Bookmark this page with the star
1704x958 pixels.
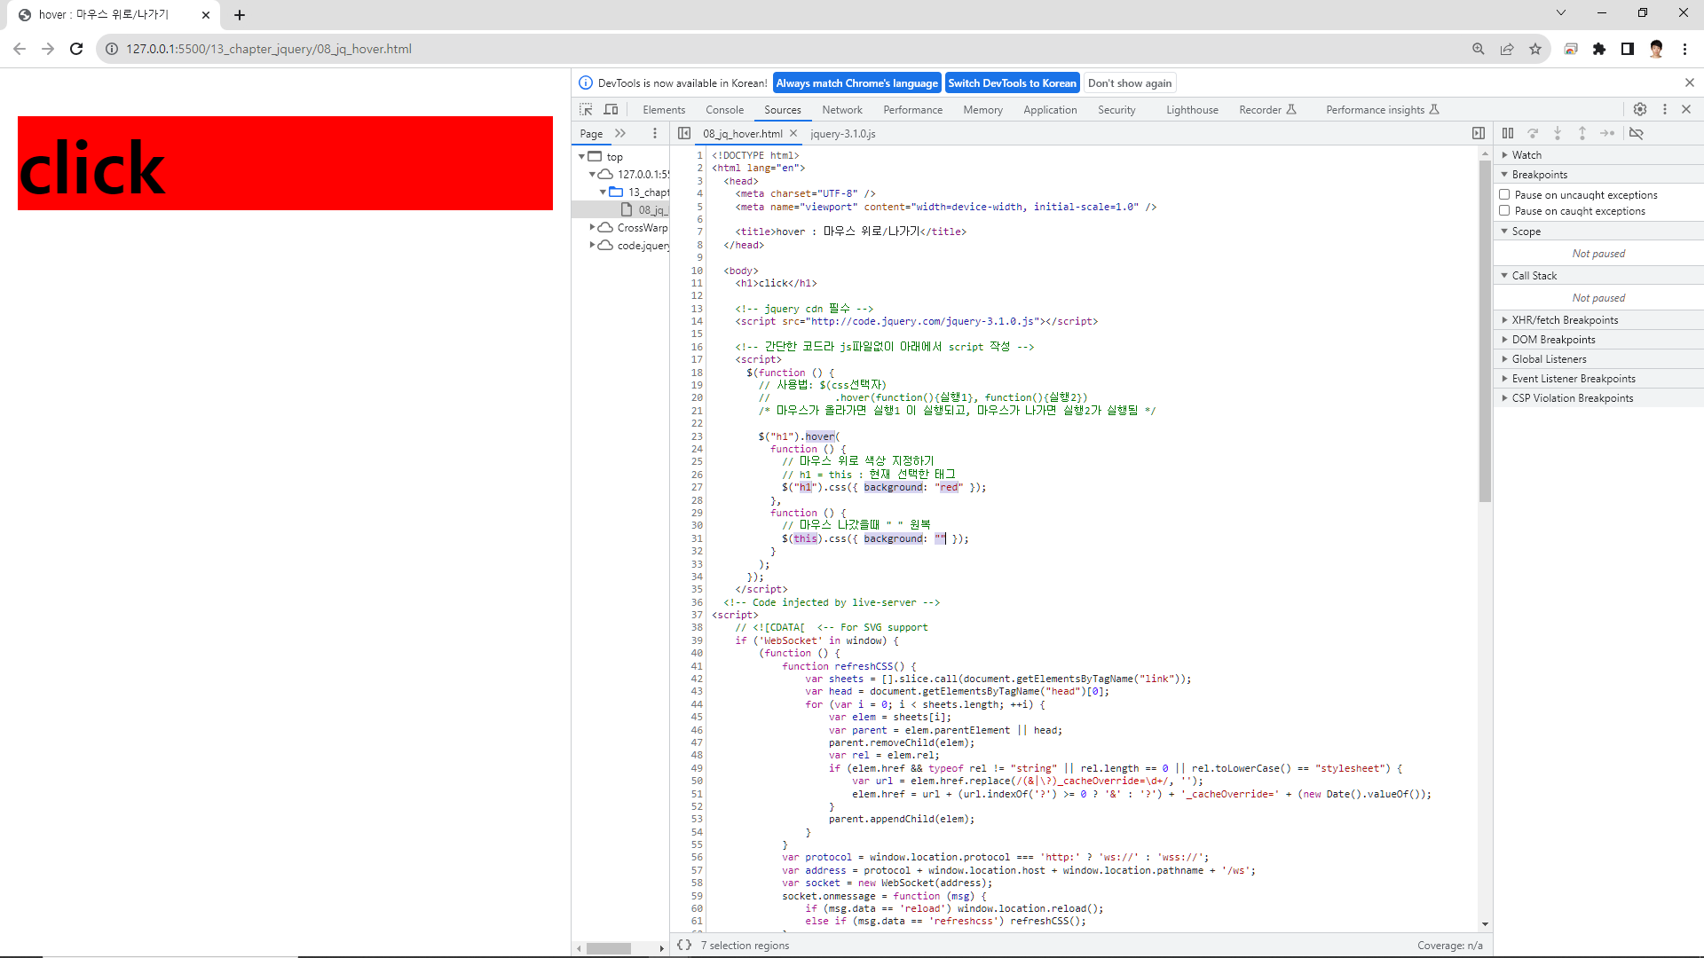point(1534,49)
